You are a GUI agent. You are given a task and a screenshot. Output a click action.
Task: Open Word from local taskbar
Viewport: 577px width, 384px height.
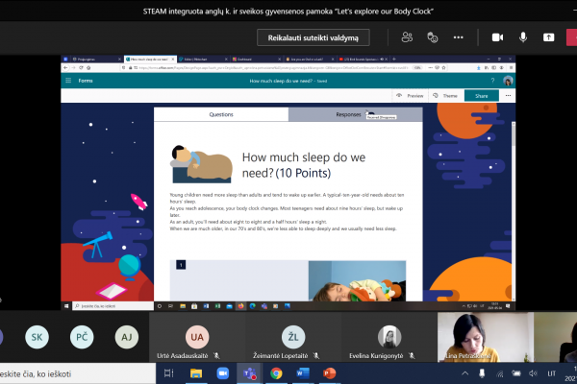(303, 373)
